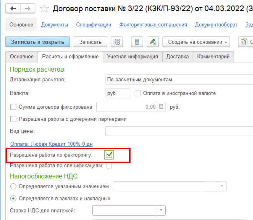Toggle Оплата в иностранной валюте checkbox
Screen dimensions: 253x220
[138, 93]
